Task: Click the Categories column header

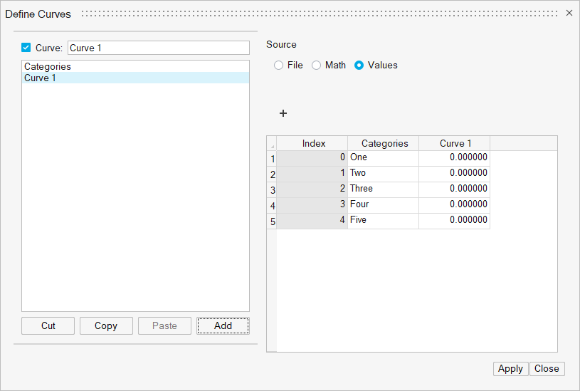Action: [384, 143]
